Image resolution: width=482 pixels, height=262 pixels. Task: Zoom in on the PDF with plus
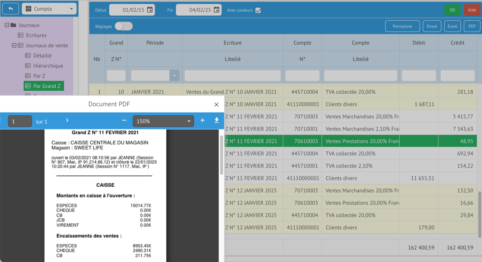coord(202,120)
